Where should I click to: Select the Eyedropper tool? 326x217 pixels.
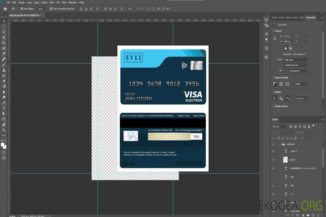click(4, 54)
